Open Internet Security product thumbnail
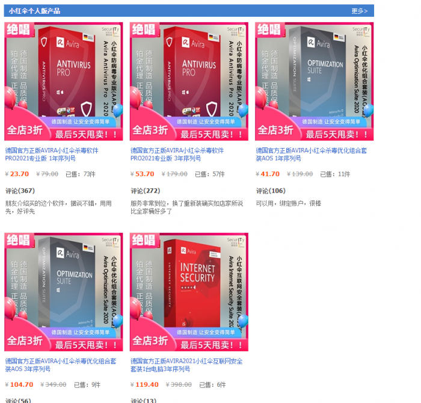Viewport: 421px width, 403px height. pos(189,292)
